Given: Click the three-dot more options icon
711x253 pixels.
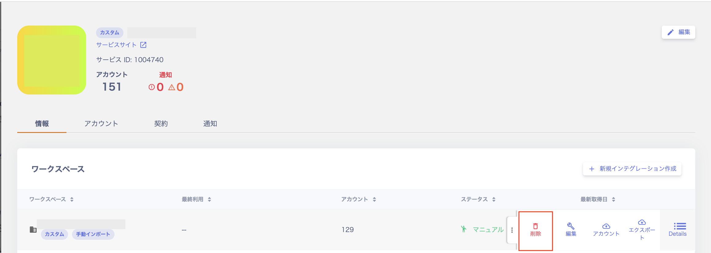Looking at the screenshot, I should coord(512,230).
